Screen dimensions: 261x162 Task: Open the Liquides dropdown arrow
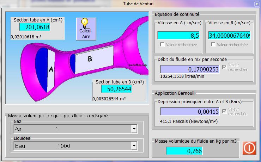coord(134,146)
